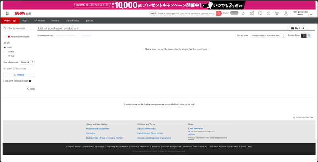Screen dimensions: 318x162
Task: Open favorites star icon in header
Action: coord(243,13)
